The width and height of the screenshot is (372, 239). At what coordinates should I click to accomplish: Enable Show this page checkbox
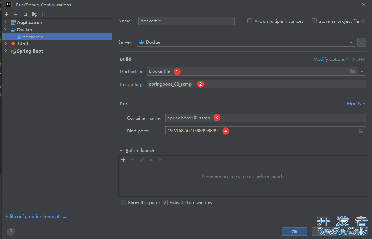coord(124,202)
